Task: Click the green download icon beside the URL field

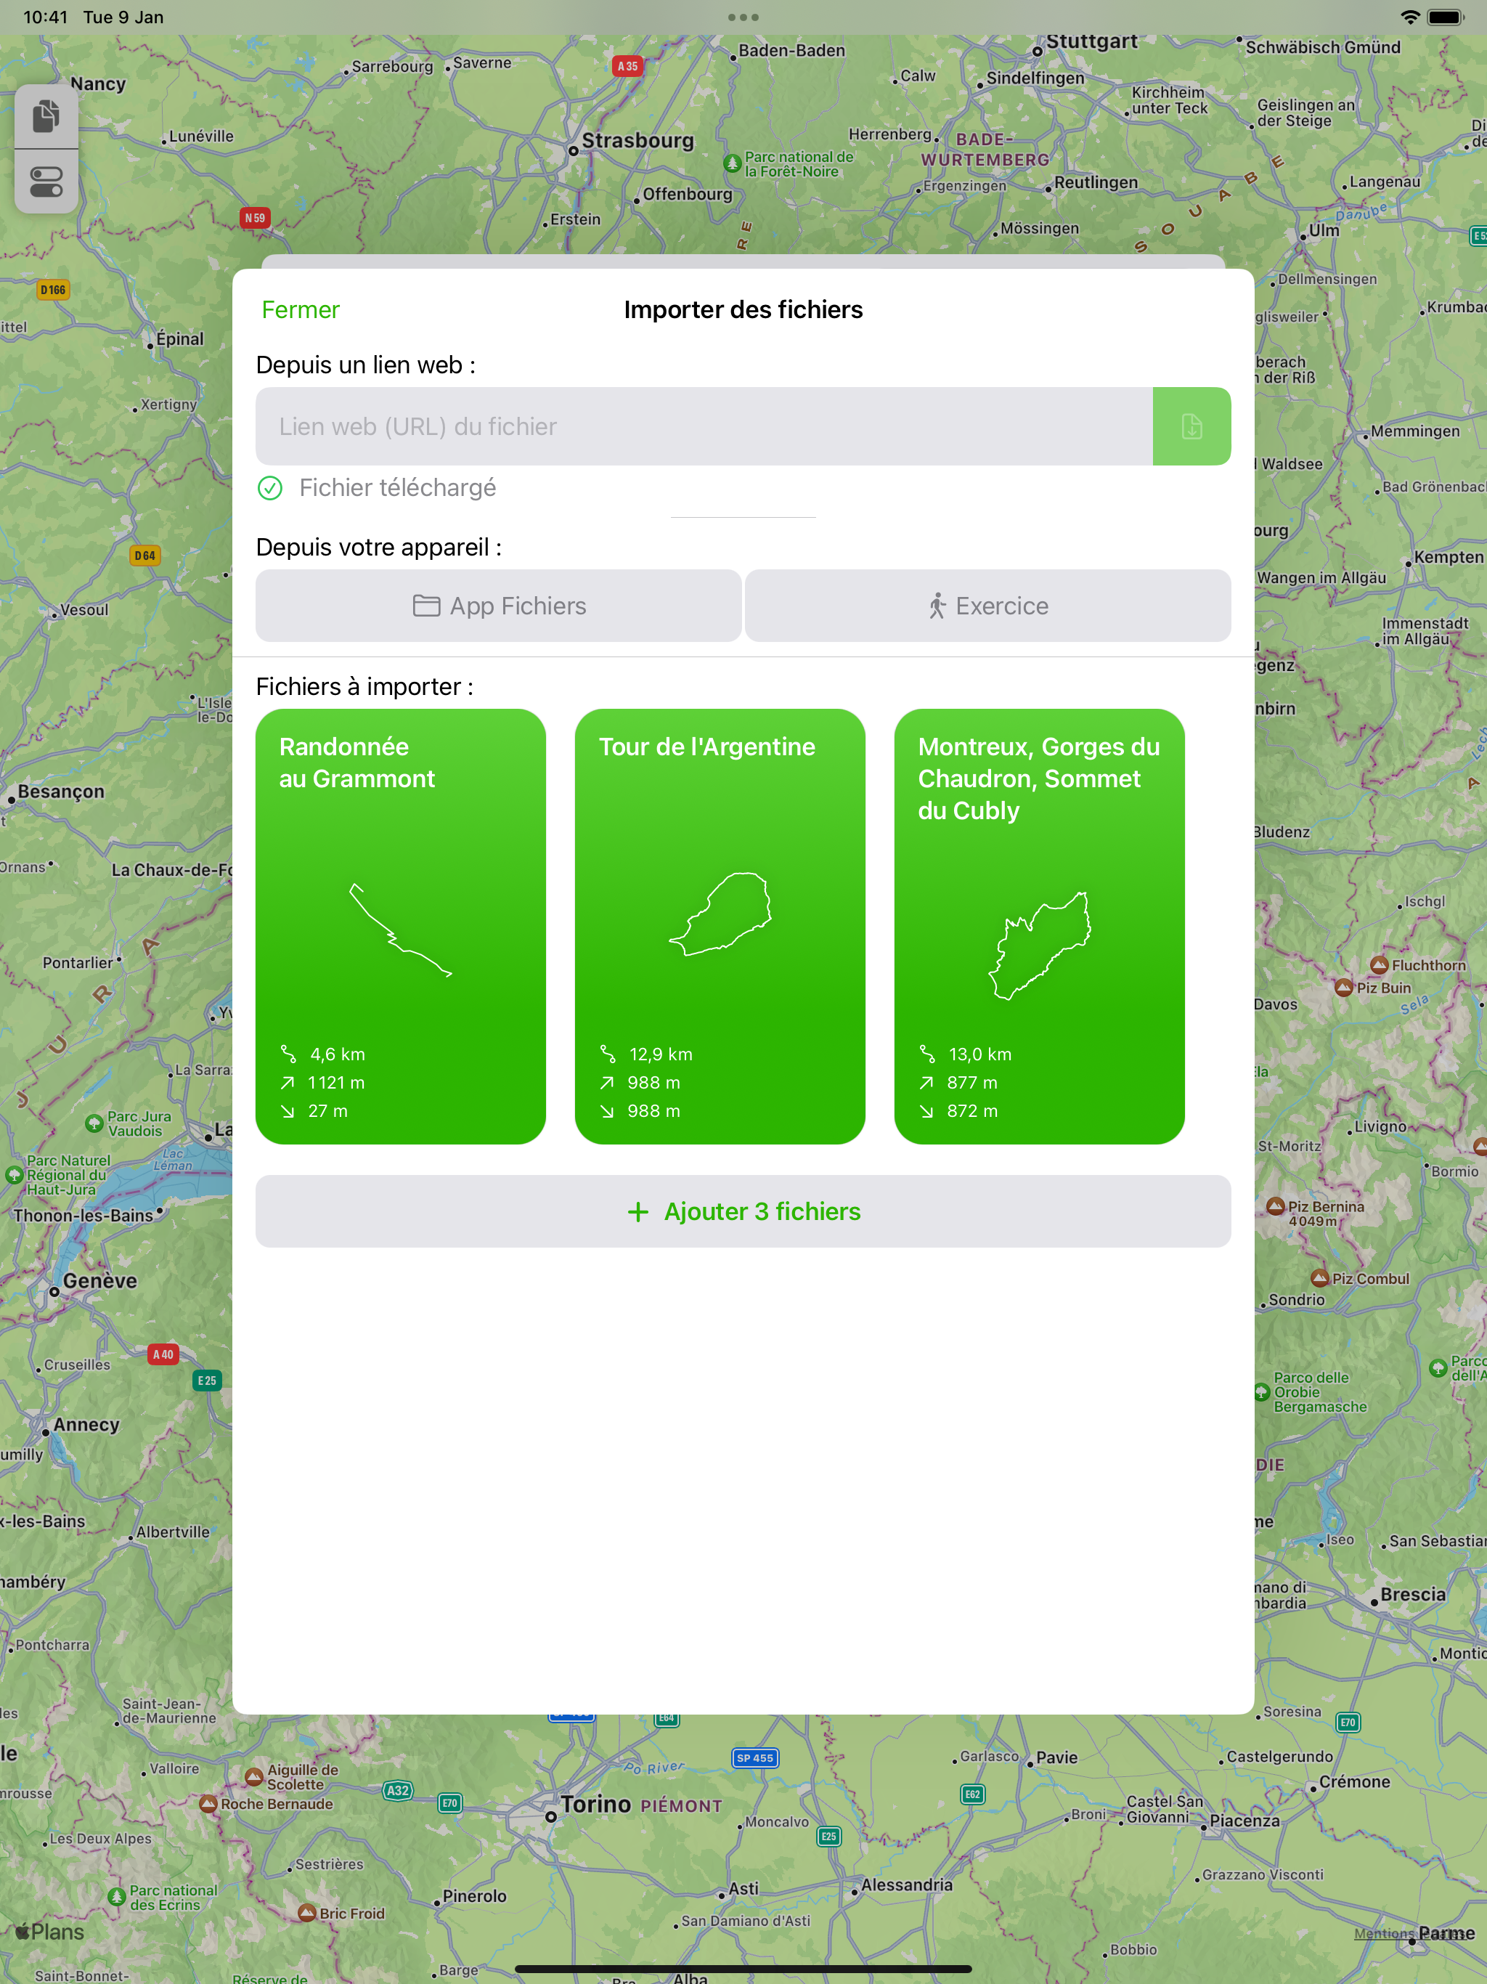Action: 1191,426
